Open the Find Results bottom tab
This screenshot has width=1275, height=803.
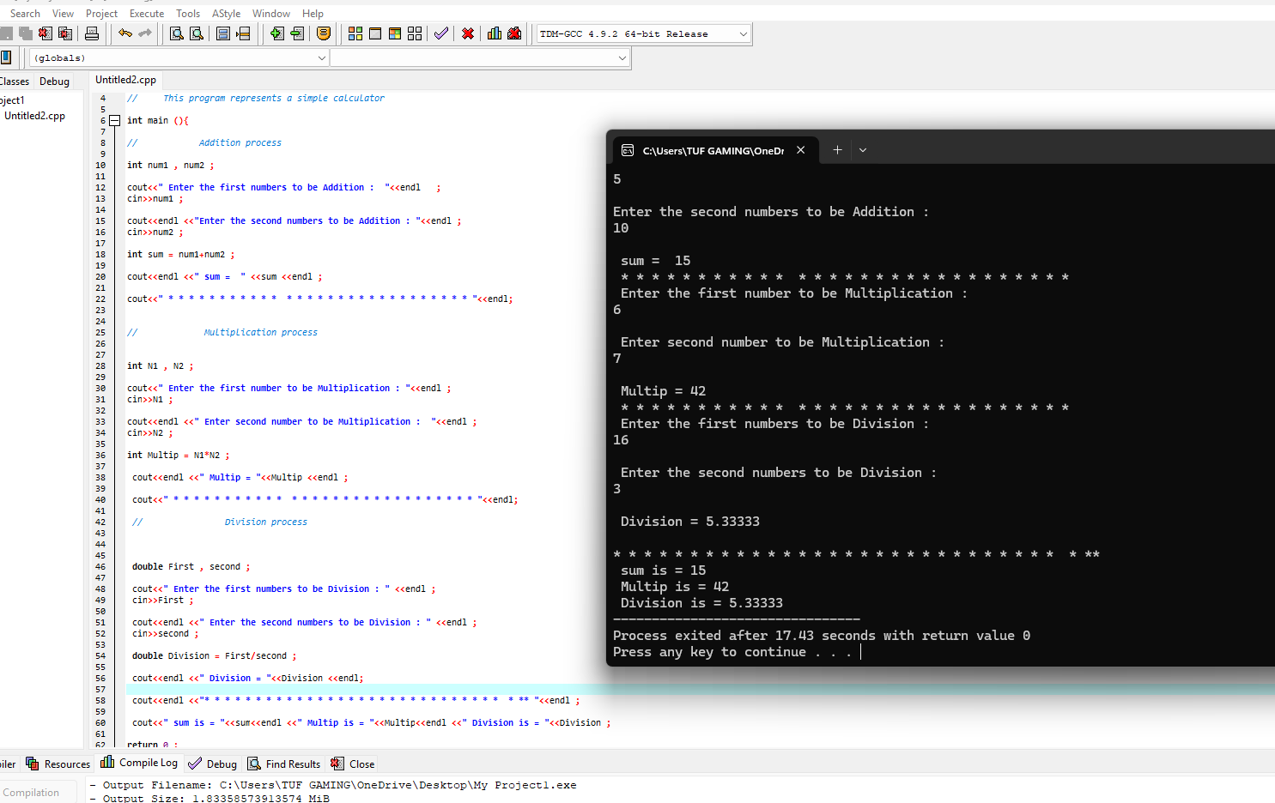(284, 764)
